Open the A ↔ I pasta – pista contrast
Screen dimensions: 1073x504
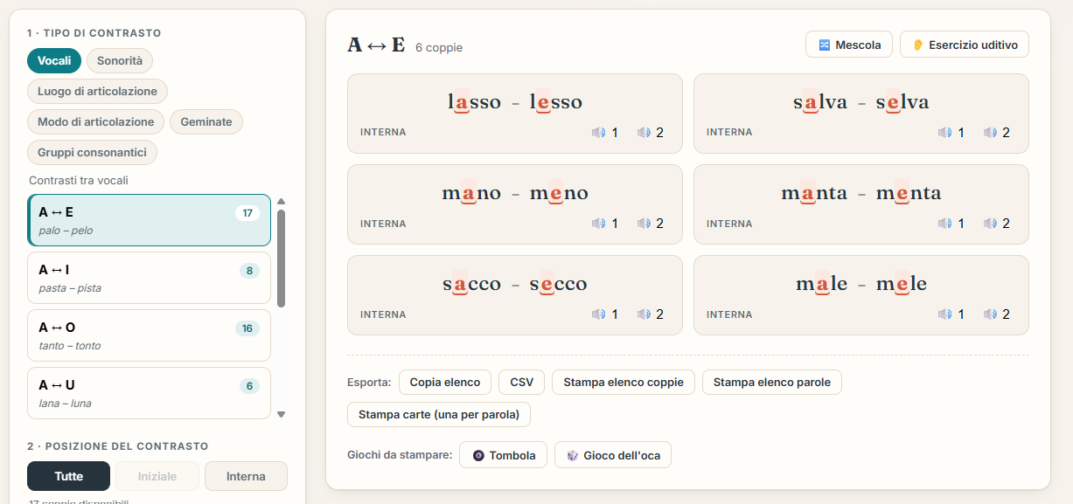click(x=149, y=278)
